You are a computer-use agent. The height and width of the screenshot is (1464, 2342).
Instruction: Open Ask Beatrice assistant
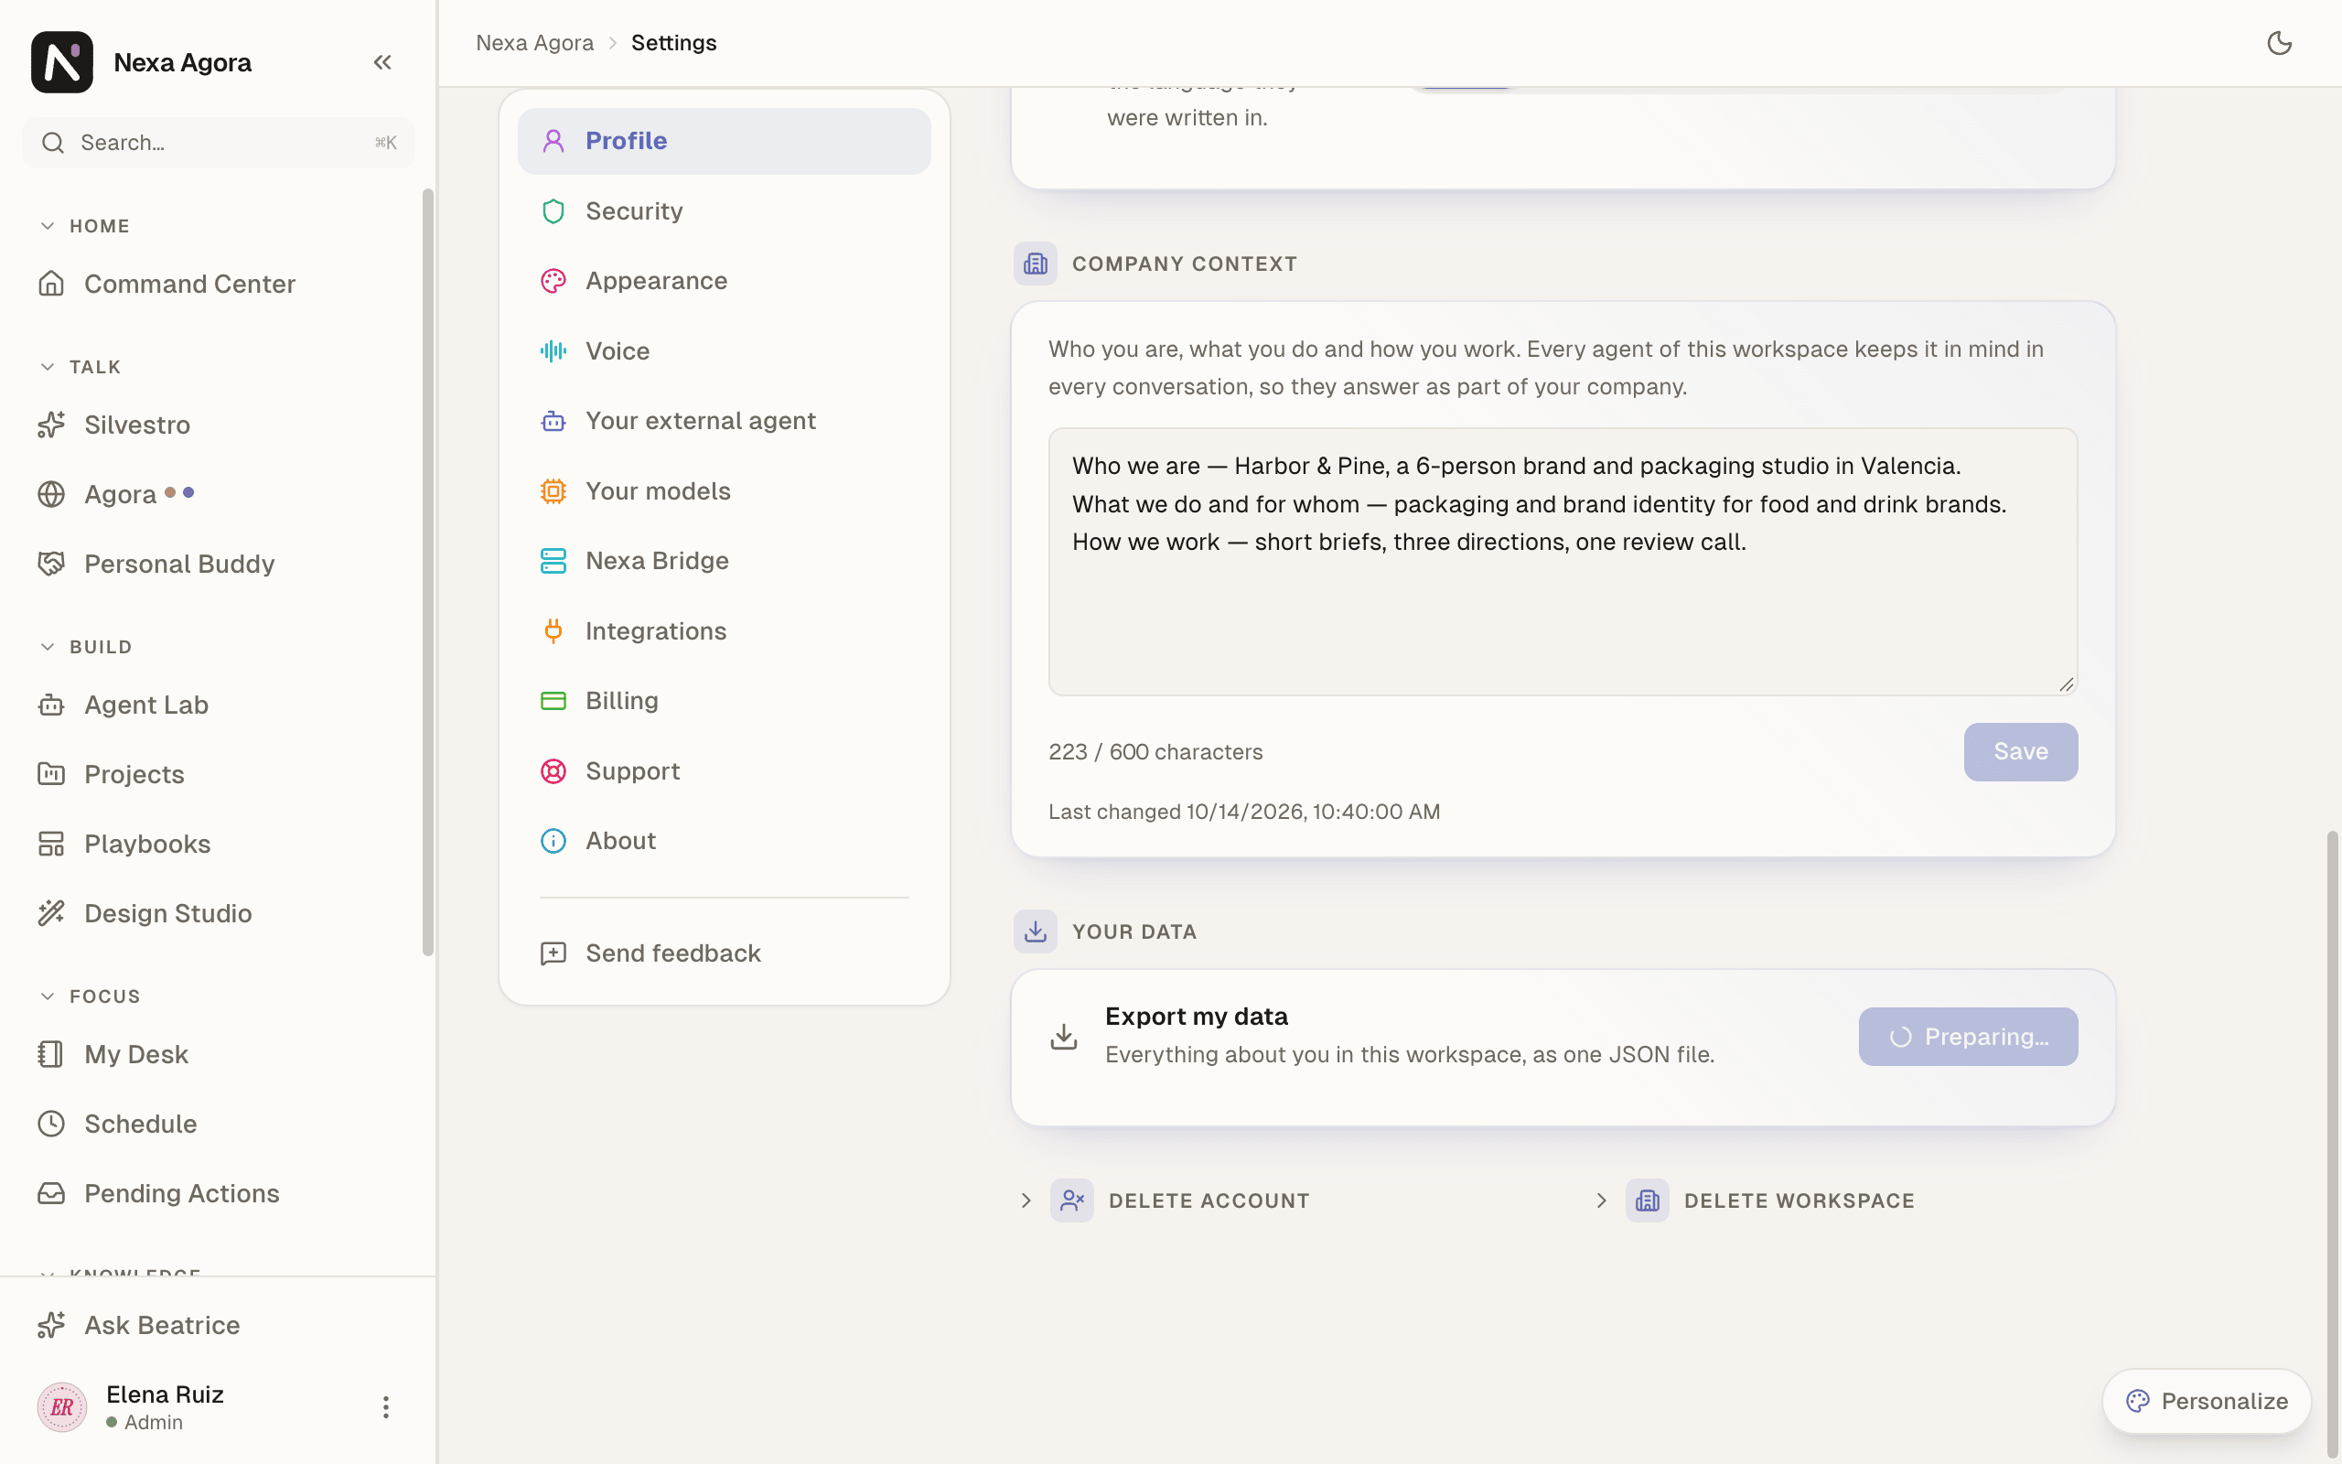[218, 1326]
